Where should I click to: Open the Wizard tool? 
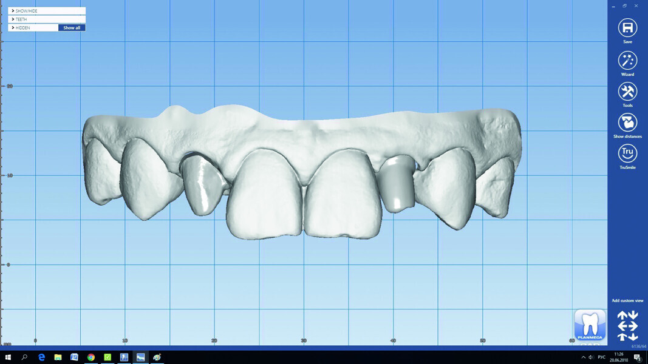(x=627, y=60)
